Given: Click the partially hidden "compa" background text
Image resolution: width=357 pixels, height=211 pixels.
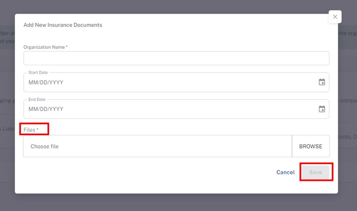Looking at the screenshot, I should coord(348,100).
